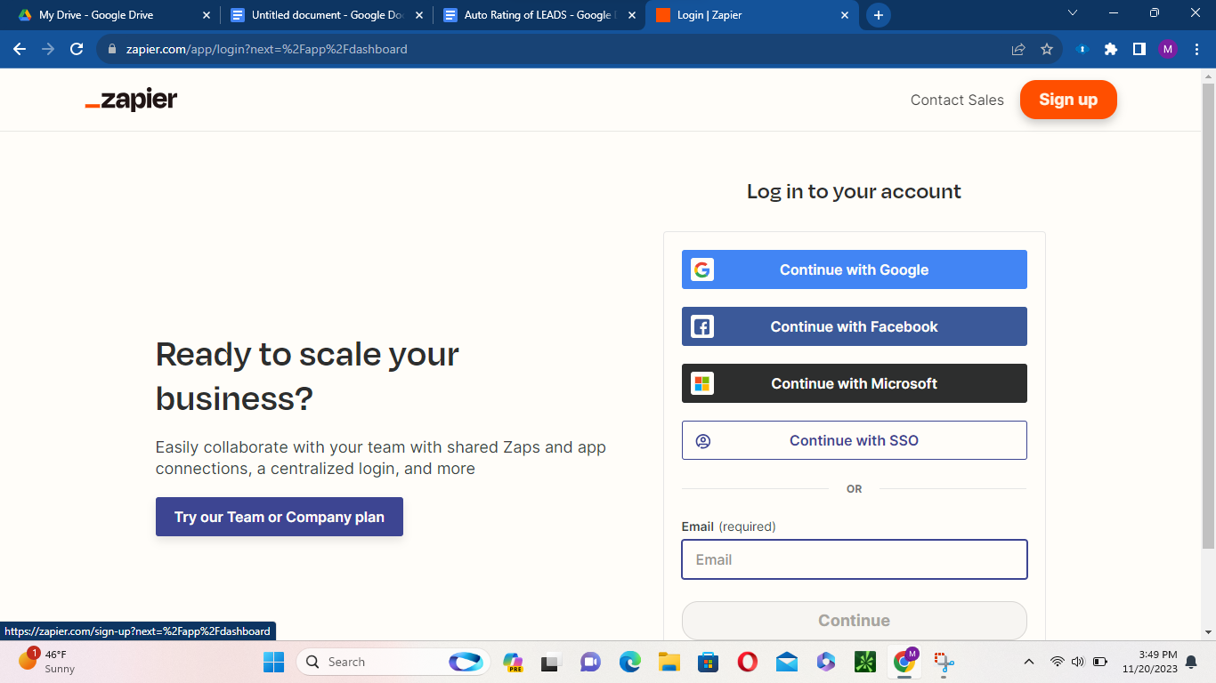Open Microsoft 365 app from taskbar
Screen dimensions: 1216x683
point(825,662)
